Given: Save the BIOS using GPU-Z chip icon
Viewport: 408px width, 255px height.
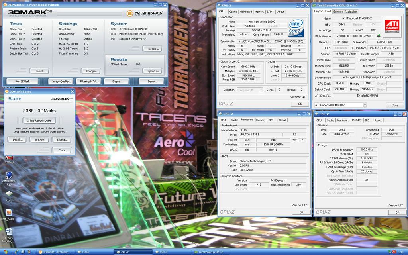Looking at the screenshot, I should 379,36.
